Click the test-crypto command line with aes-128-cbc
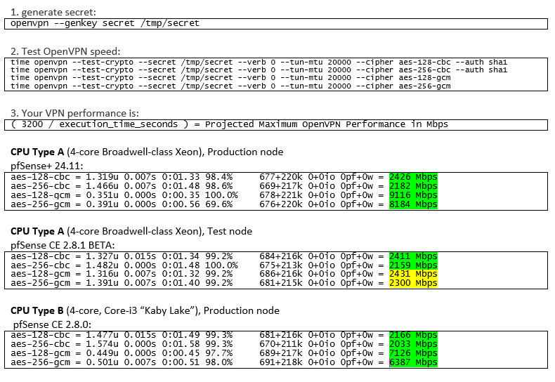555x382 pixels. coord(259,62)
